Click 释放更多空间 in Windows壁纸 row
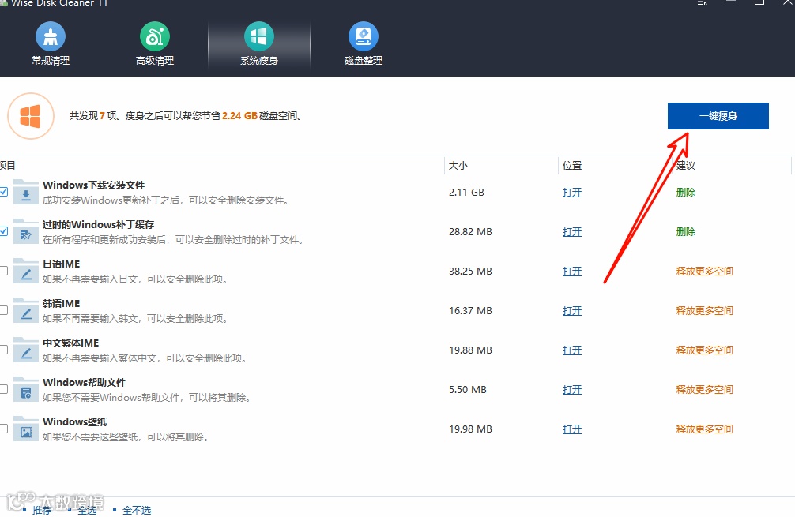Screen dimensions: 795x517 pos(705,429)
